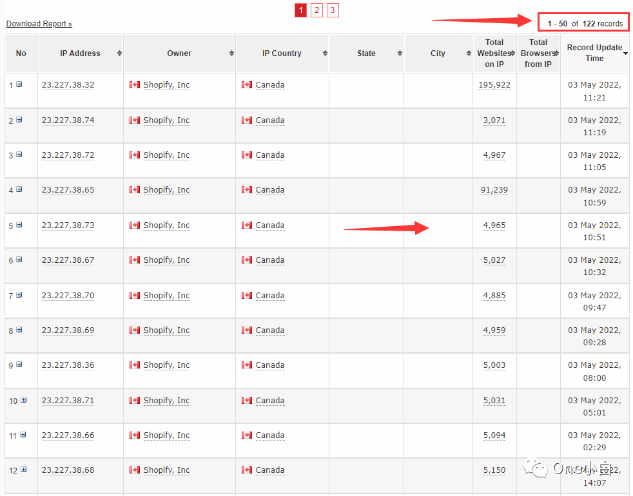
Task: Sort by State column arrows
Action: click(400, 53)
